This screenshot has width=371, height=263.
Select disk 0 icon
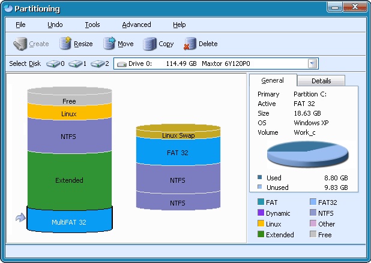tap(53, 64)
